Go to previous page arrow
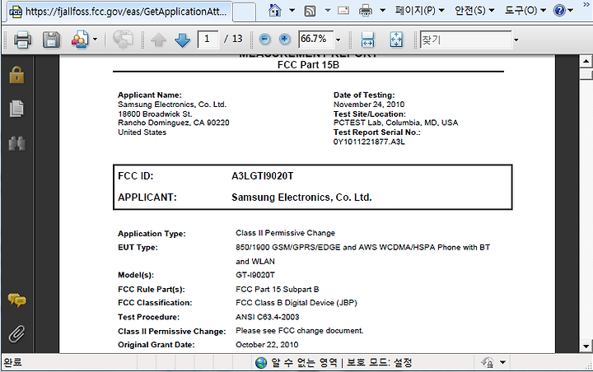This screenshot has height=372, width=593. [x=158, y=40]
